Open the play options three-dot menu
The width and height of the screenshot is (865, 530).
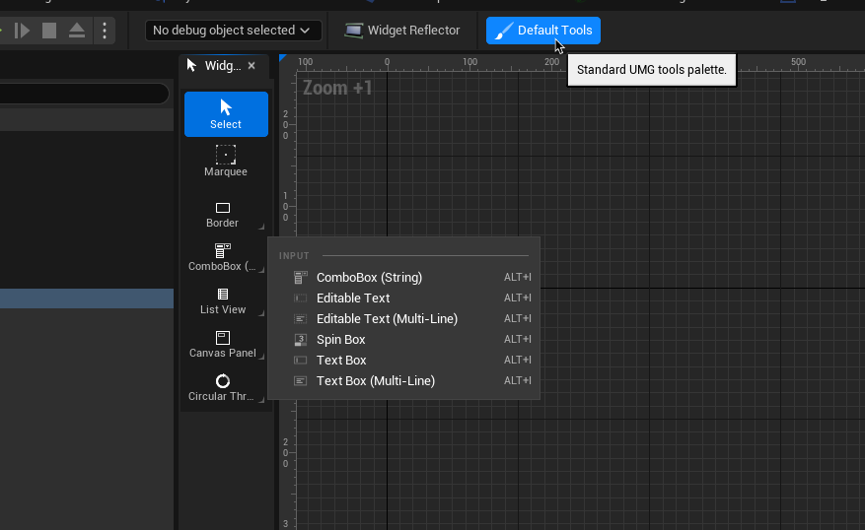click(105, 31)
